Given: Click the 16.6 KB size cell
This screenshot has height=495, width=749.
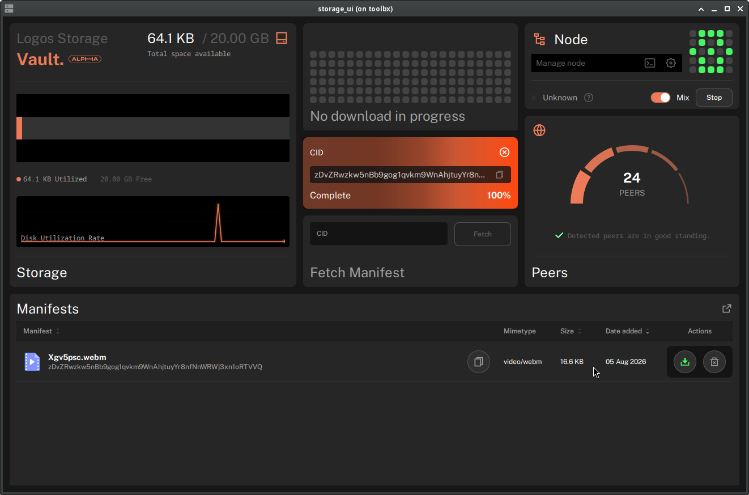Looking at the screenshot, I should tap(572, 362).
